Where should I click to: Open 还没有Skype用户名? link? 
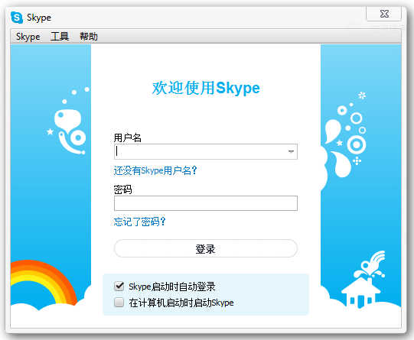(x=155, y=170)
